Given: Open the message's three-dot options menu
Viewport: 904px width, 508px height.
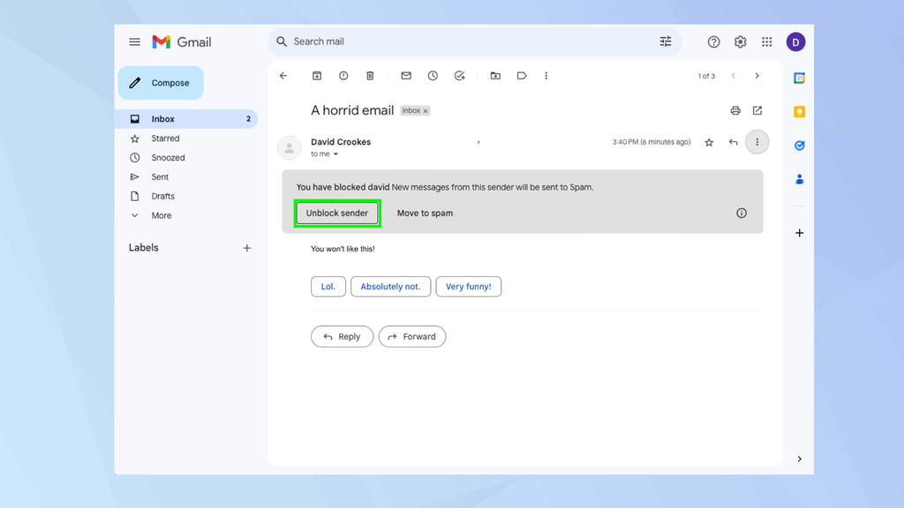Looking at the screenshot, I should pos(757,142).
